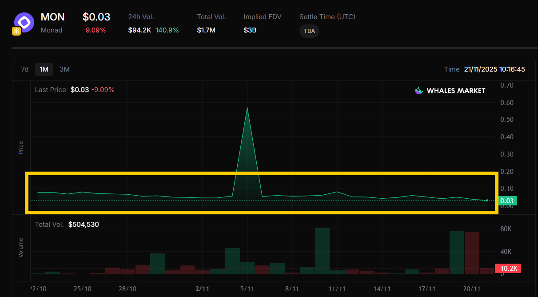The height and width of the screenshot is (297, 538).
Task: Click the purple MON token logo
Action: (x=24, y=22)
